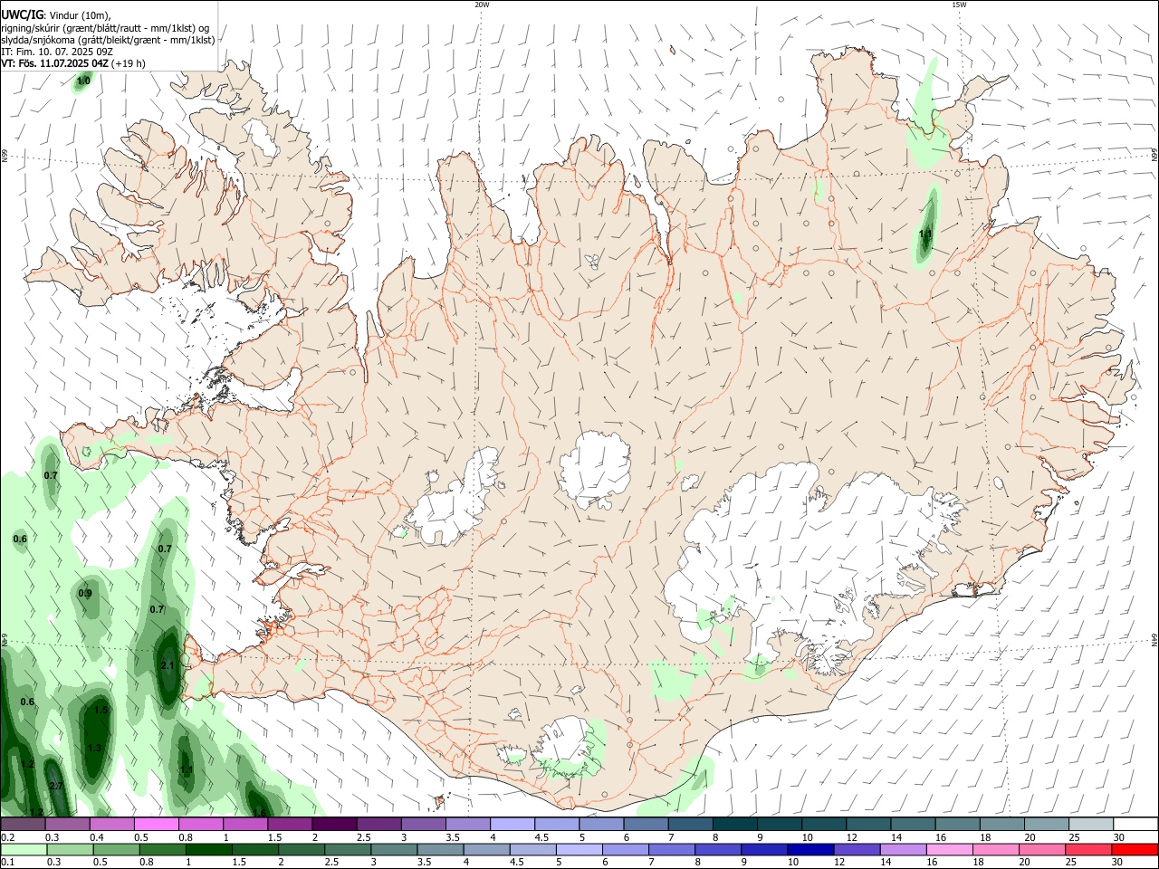Click the UWC/IG title text
The width and height of the screenshot is (1159, 869).
(x=22, y=15)
